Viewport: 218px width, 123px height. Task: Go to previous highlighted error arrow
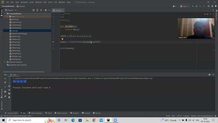[x=211, y=14]
